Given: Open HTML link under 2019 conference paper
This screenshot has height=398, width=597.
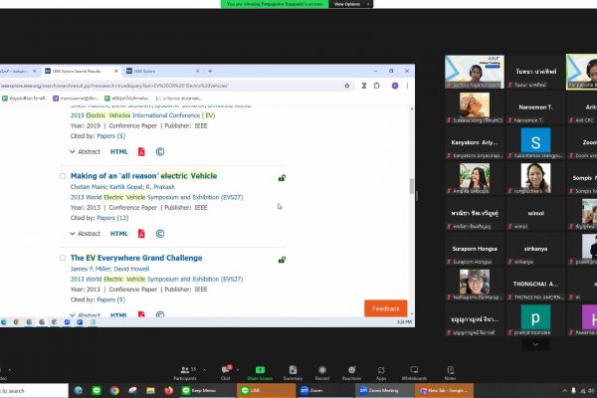Looking at the screenshot, I should tap(119, 151).
